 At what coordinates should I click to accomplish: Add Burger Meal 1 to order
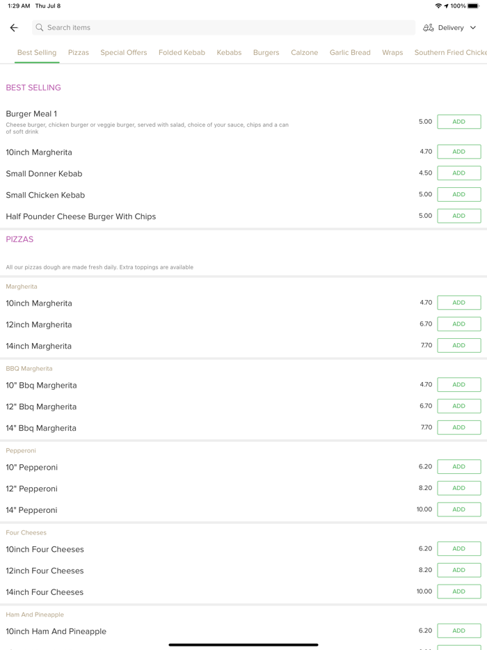[458, 122]
